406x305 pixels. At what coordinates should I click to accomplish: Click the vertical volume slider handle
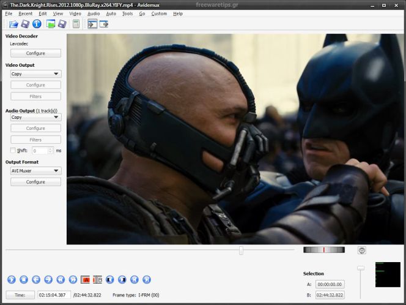[360, 268]
